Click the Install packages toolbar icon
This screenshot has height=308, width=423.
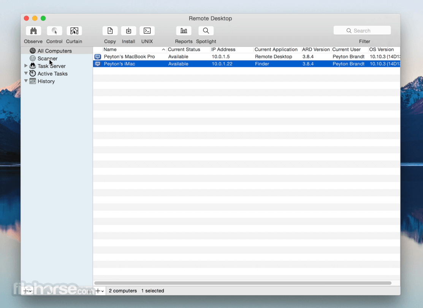coord(128,31)
